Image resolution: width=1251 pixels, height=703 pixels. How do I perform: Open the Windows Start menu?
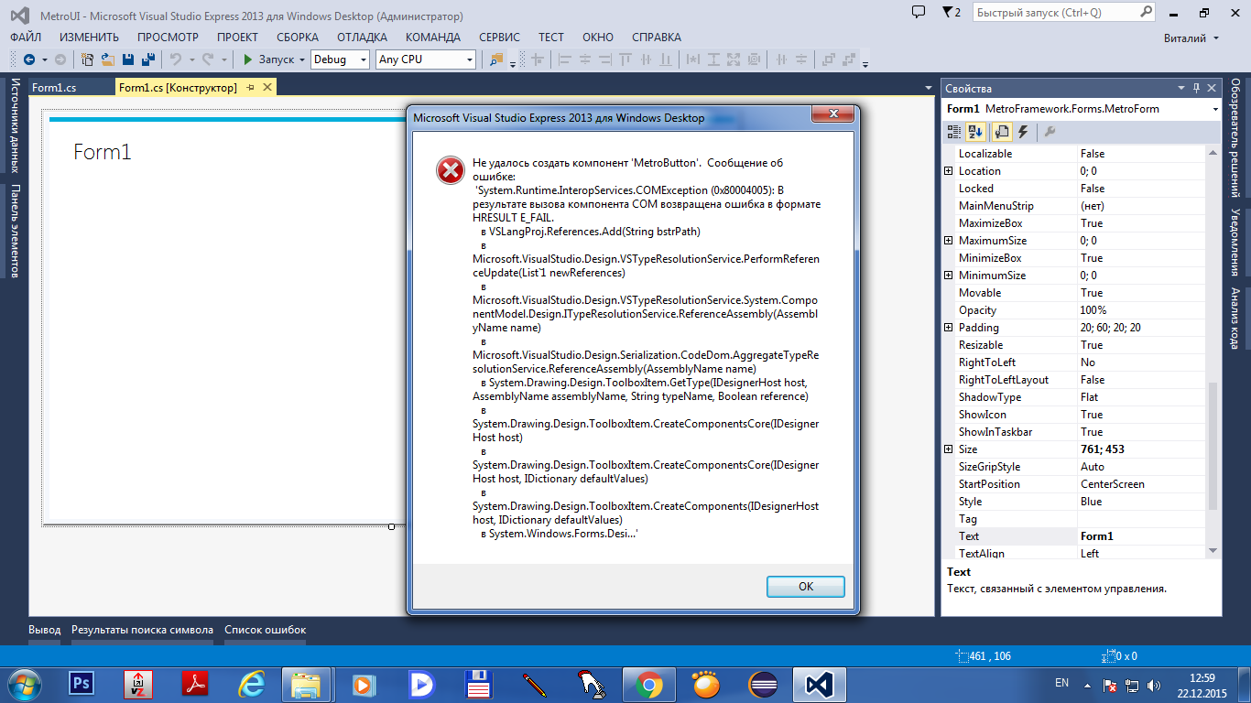(24, 684)
